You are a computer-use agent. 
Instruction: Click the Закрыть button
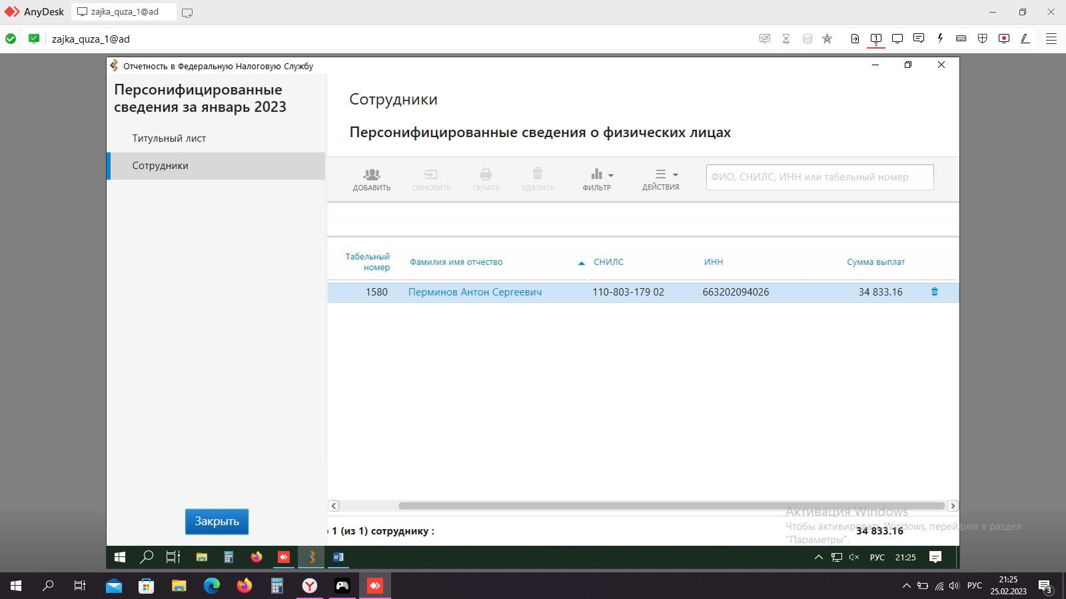click(217, 521)
